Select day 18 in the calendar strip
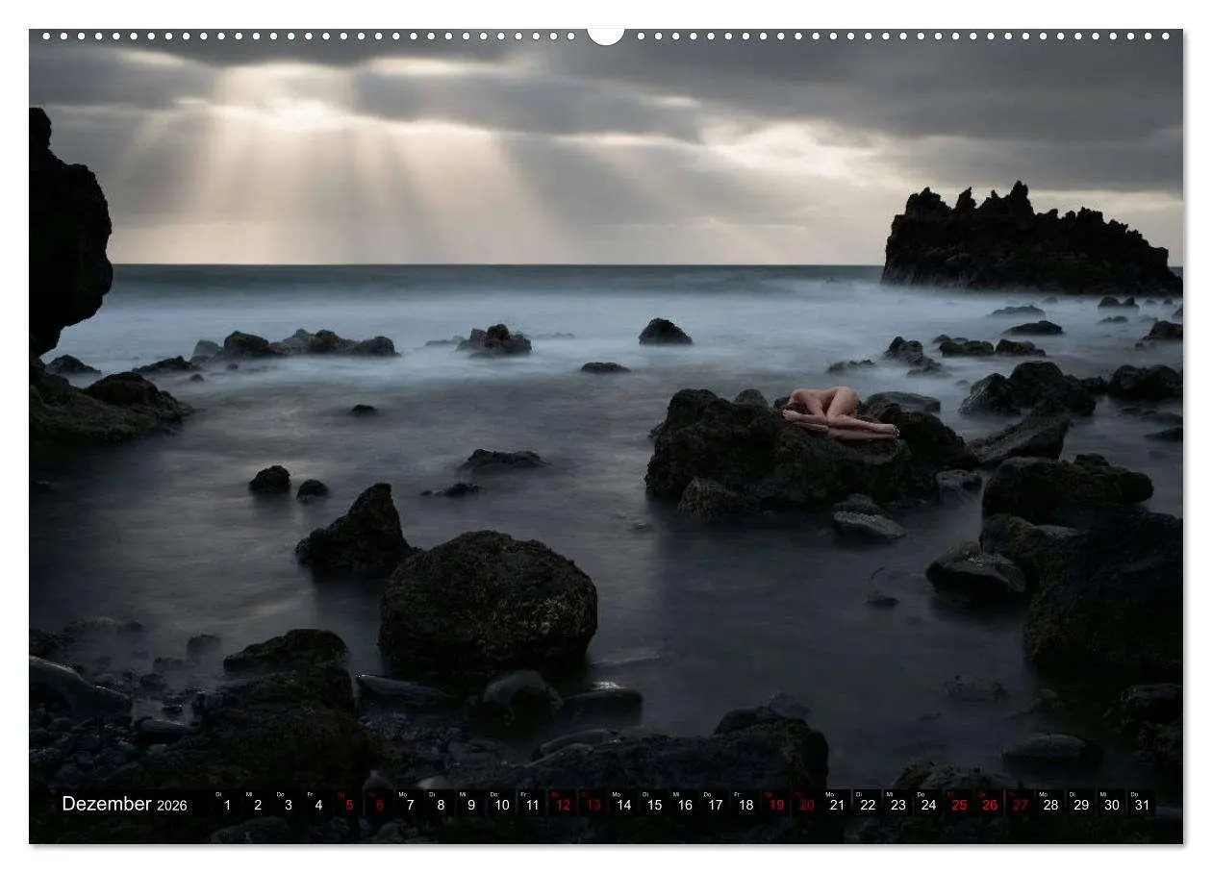 click(x=745, y=804)
